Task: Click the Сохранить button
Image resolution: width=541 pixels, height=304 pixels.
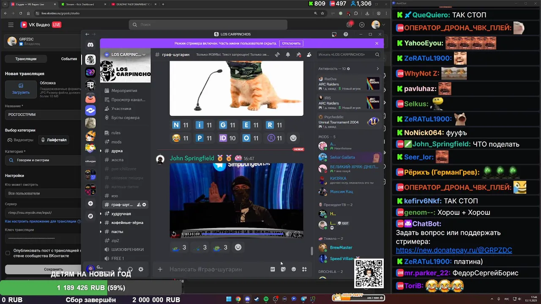Action: click(42, 269)
